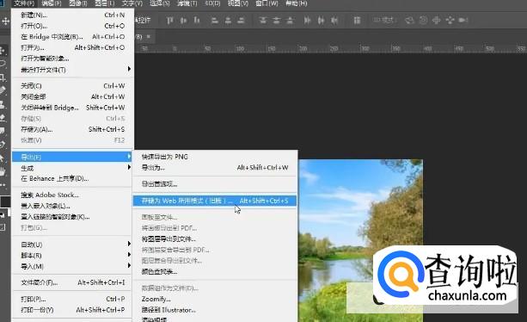Select the 3D pan mode icon
Viewport: 527px width, 322px height.
tap(436, 21)
